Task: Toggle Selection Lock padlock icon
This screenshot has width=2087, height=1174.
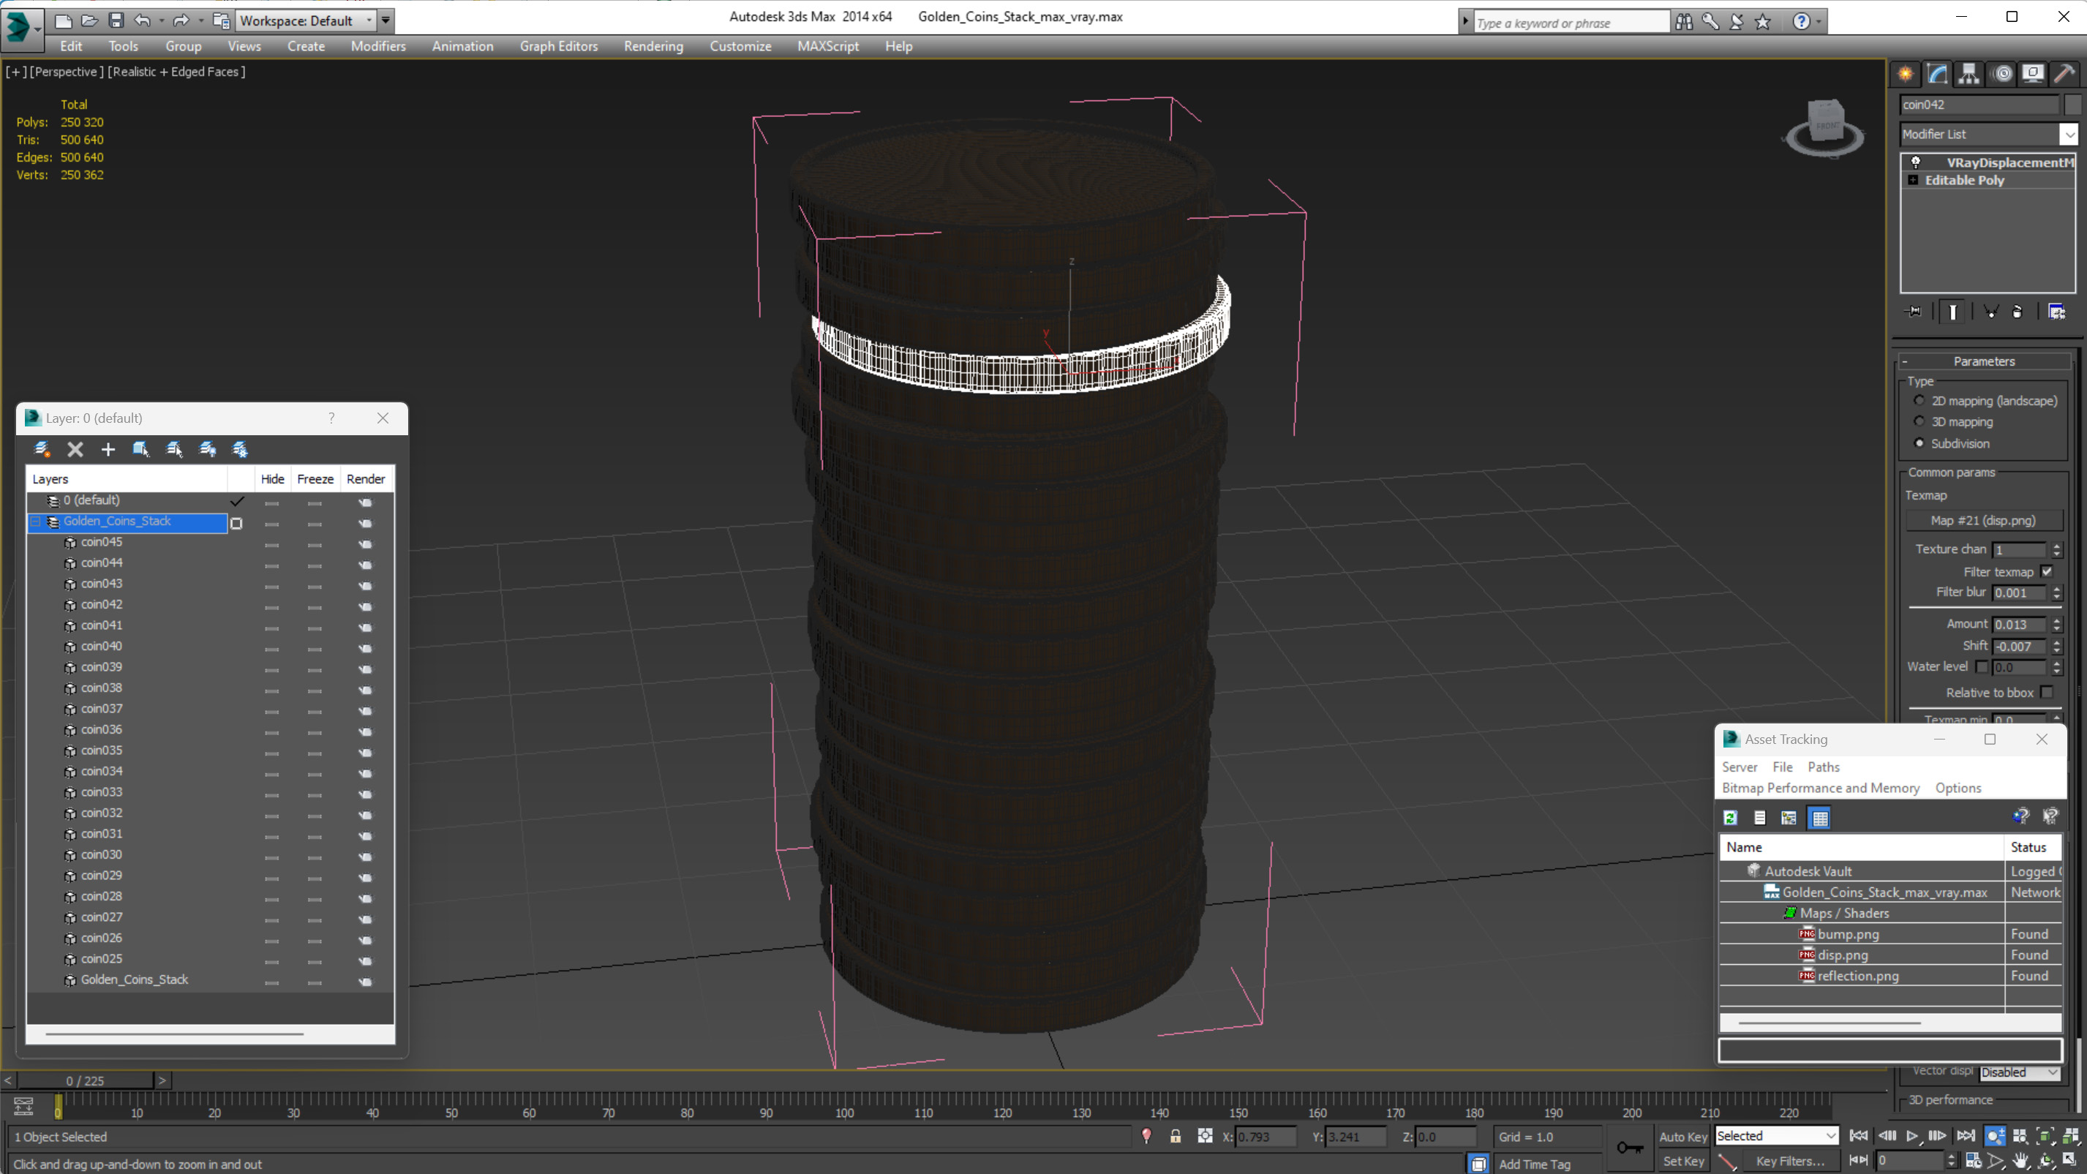Action: pos(1175,1136)
